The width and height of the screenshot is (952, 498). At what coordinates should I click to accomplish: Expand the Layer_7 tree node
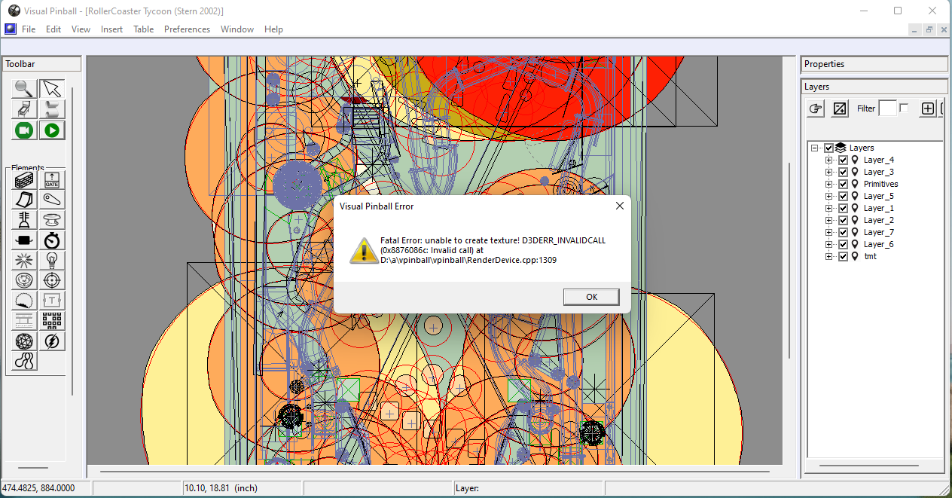click(829, 232)
